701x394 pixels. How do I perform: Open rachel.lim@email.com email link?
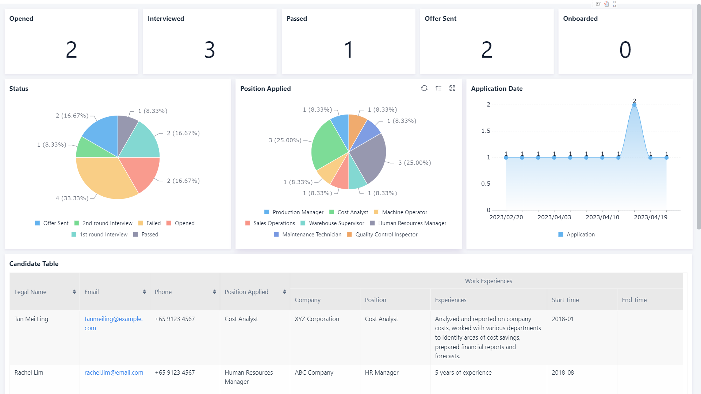[x=114, y=372]
